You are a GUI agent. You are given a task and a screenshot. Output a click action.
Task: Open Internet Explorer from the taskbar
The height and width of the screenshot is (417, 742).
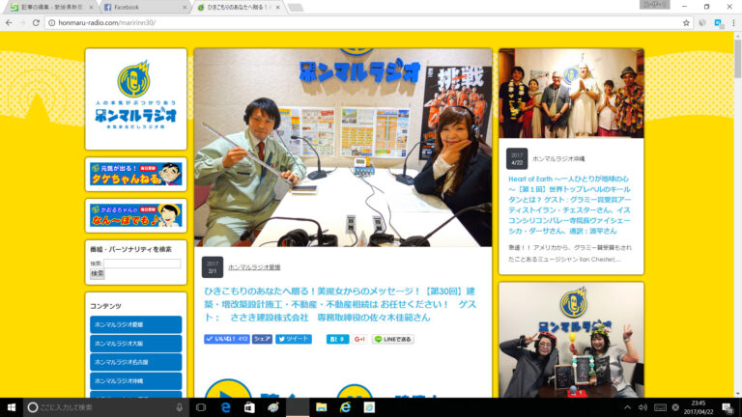tap(346, 407)
